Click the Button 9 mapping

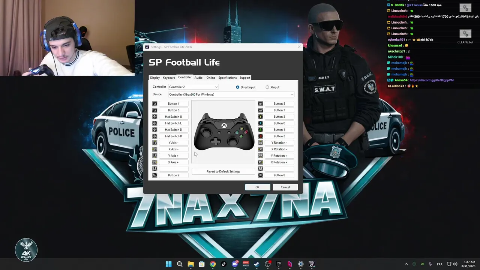point(173,175)
